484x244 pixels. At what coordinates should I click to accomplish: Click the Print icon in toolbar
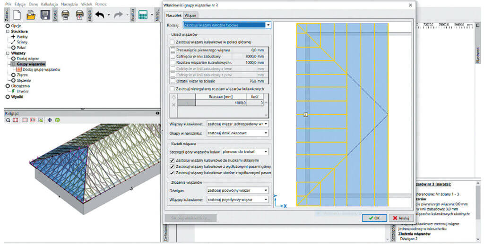(x=65, y=15)
